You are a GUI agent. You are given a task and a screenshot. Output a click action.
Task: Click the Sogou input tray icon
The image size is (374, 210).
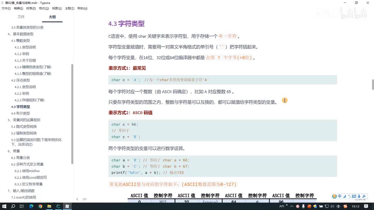(345, 206)
